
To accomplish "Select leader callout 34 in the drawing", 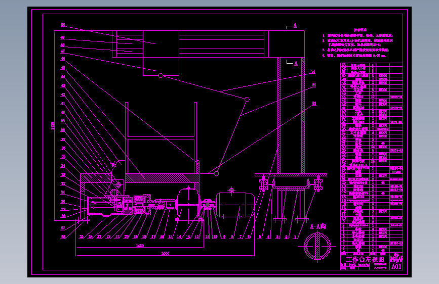I will [63, 166].
